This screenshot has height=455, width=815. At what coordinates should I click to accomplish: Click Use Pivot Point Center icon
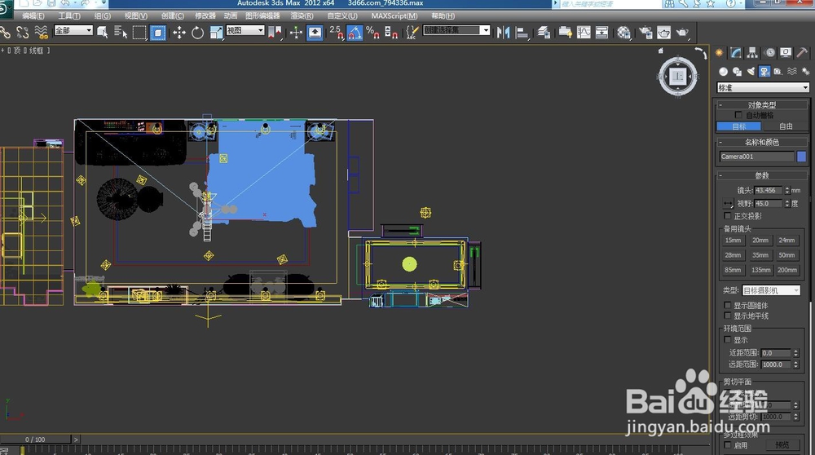pos(275,33)
